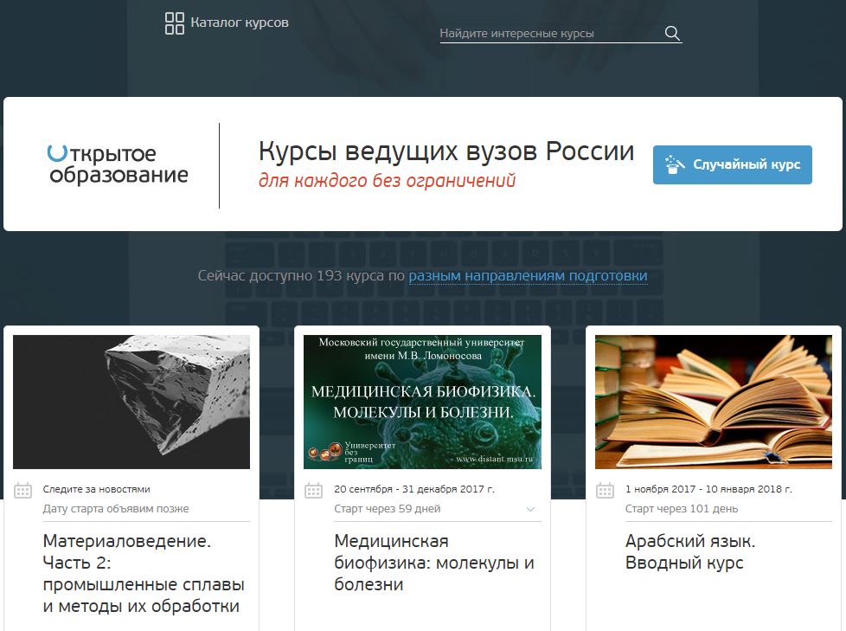The image size is (846, 631).
Task: Click calendar icon beside "1 ноября 2017 - 10 января 2018 г."
Action: 605,491
